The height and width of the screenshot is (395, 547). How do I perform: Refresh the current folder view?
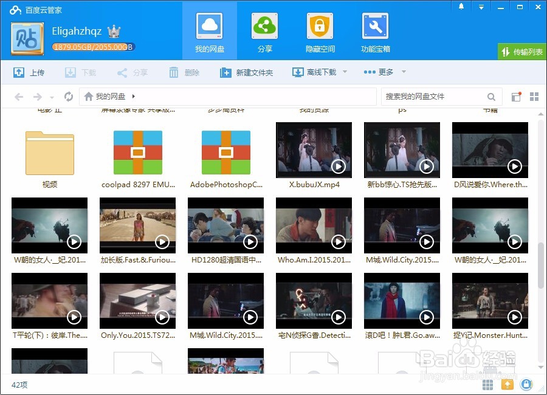click(x=68, y=96)
